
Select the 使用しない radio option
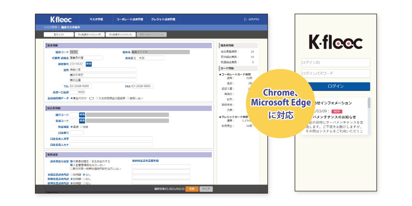pyautogui.click(x=128, y=98)
